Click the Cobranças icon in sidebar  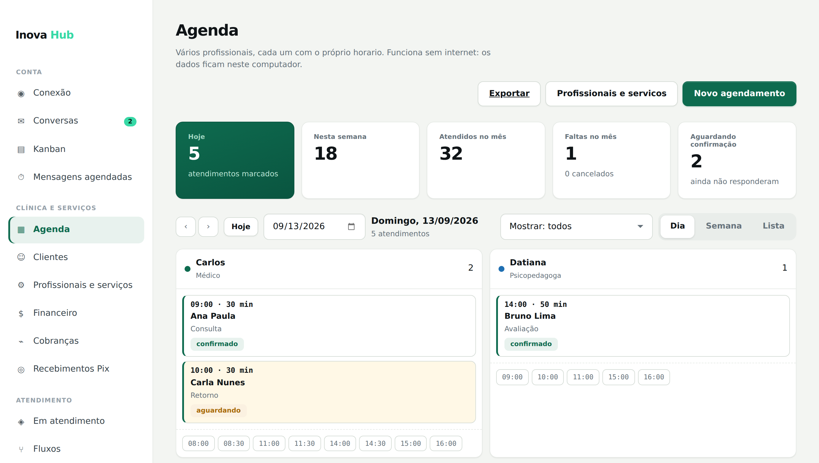coord(21,341)
